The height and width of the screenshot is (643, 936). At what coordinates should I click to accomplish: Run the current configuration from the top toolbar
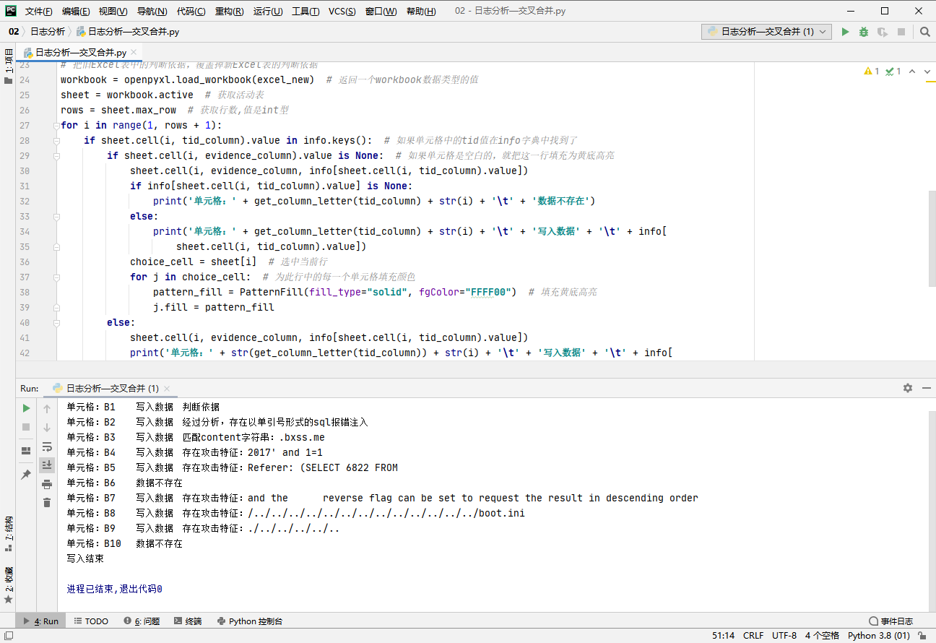pos(845,32)
